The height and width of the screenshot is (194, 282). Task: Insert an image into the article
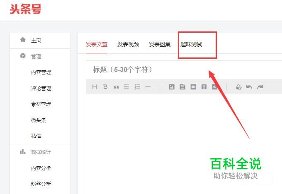point(172,87)
